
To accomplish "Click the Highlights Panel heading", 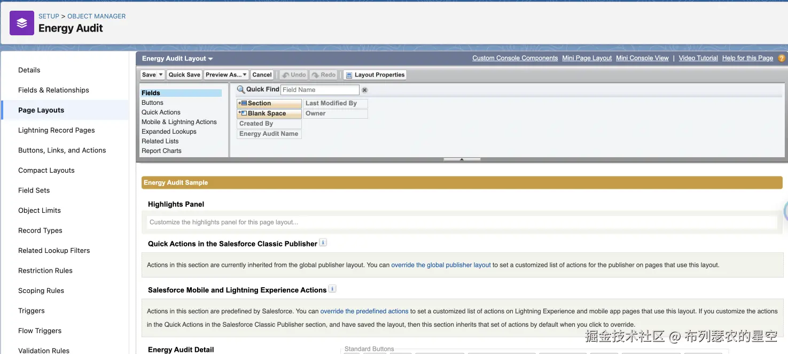I will pyautogui.click(x=176, y=204).
